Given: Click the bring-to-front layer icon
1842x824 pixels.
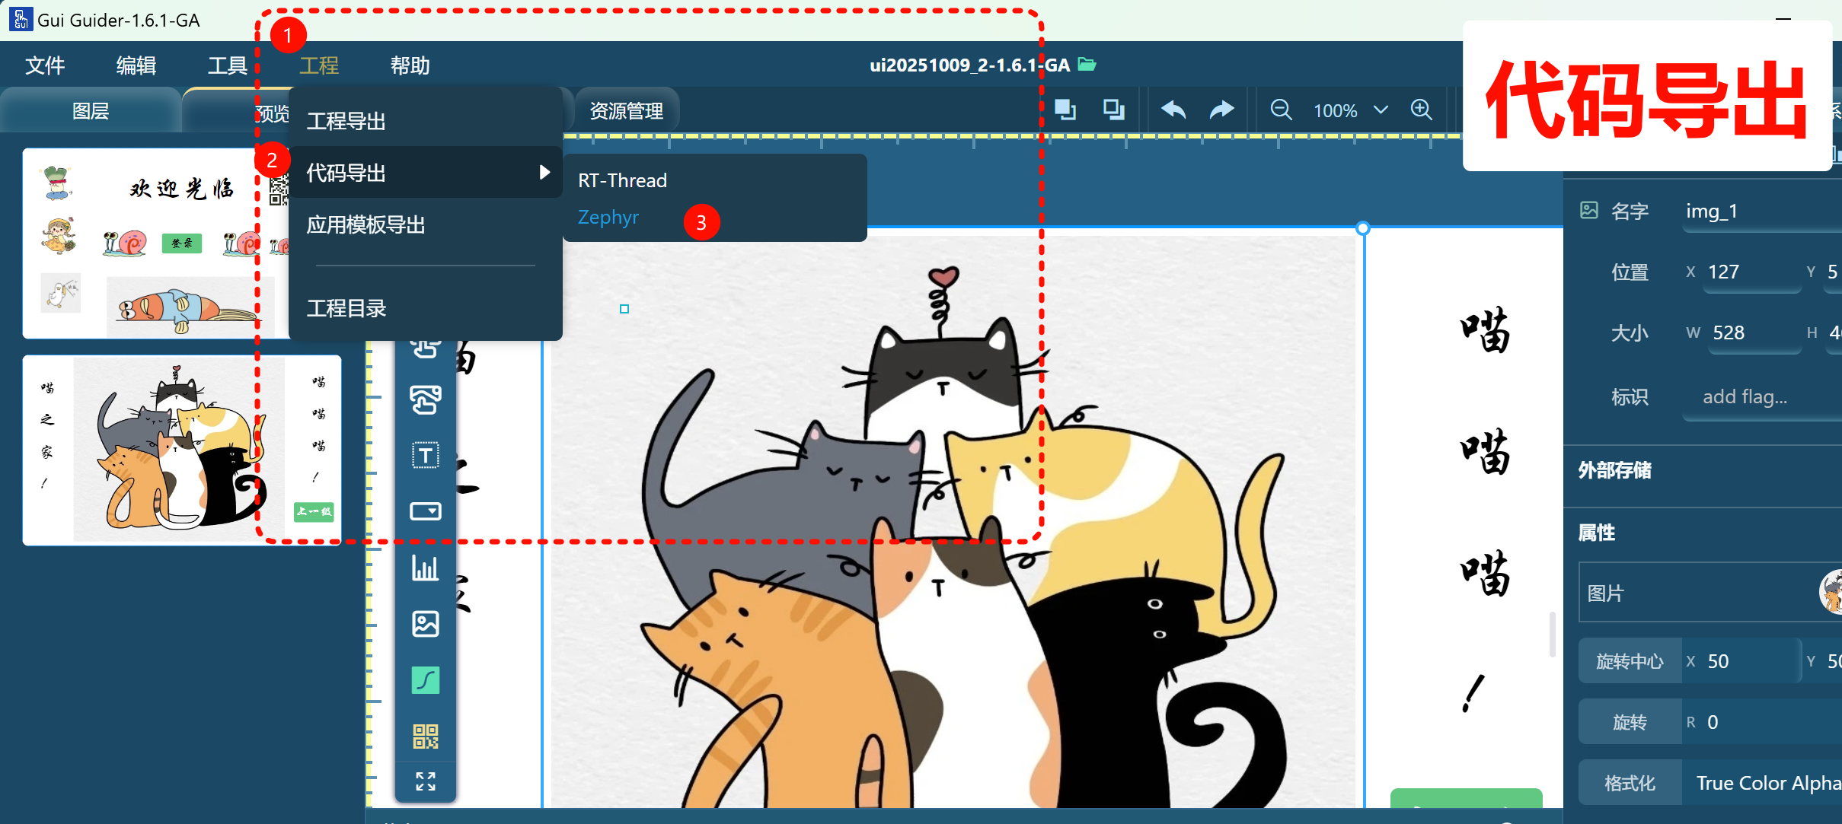Looking at the screenshot, I should pyautogui.click(x=1065, y=110).
